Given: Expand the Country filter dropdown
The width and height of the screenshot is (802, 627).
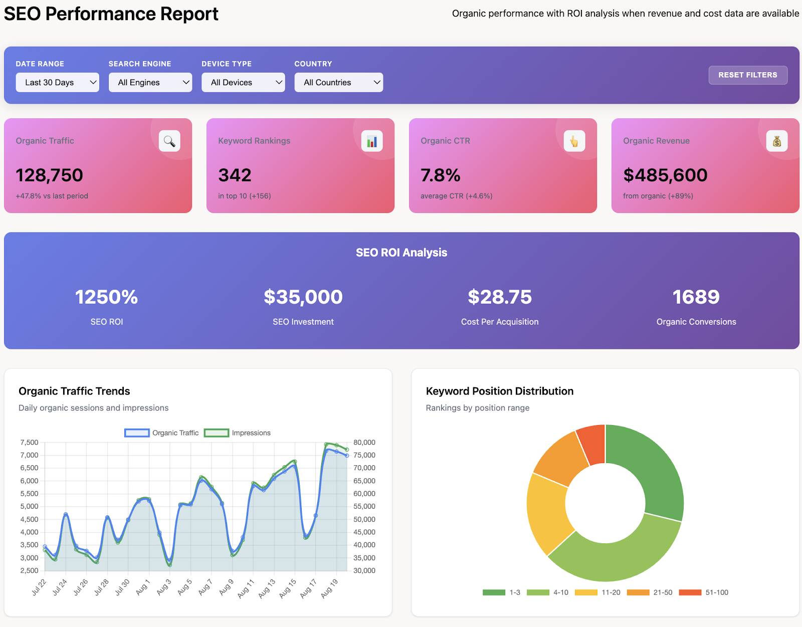Looking at the screenshot, I should [x=339, y=83].
